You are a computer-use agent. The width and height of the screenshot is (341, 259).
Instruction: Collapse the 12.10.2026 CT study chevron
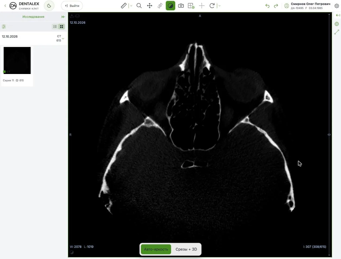(63, 39)
